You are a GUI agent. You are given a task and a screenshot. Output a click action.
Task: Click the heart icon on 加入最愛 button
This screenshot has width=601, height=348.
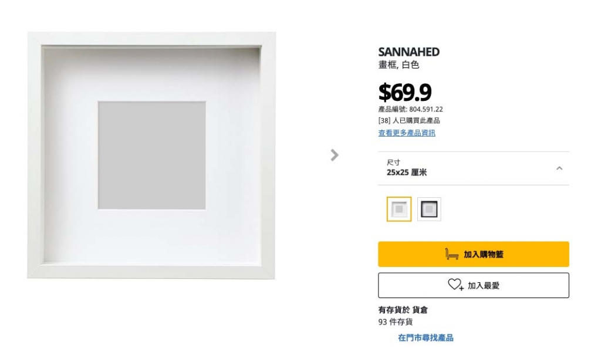(455, 285)
